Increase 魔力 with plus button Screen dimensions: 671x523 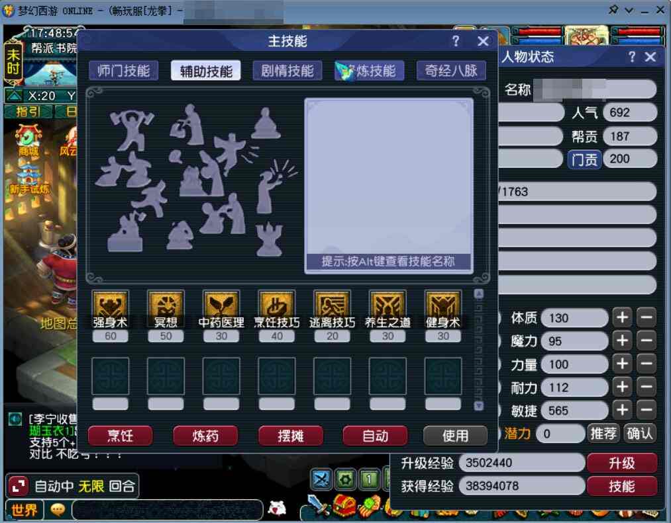pyautogui.click(x=622, y=341)
